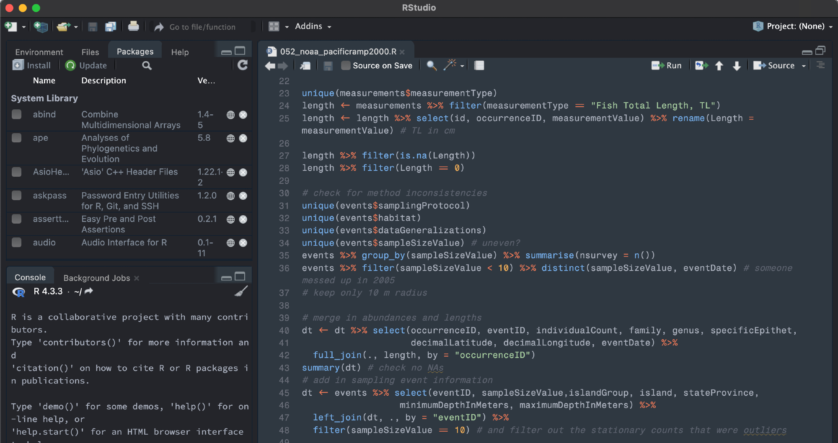This screenshot has height=443, width=838.
Task: Enable Source on Save checkbox
Action: click(x=346, y=66)
